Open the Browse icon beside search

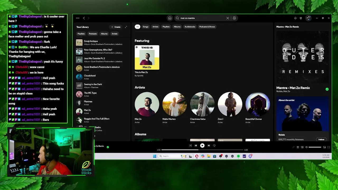234,18
